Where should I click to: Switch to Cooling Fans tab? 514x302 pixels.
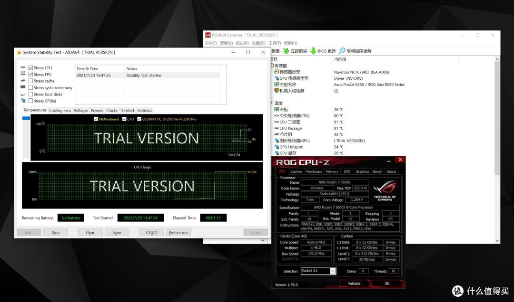(x=60, y=111)
